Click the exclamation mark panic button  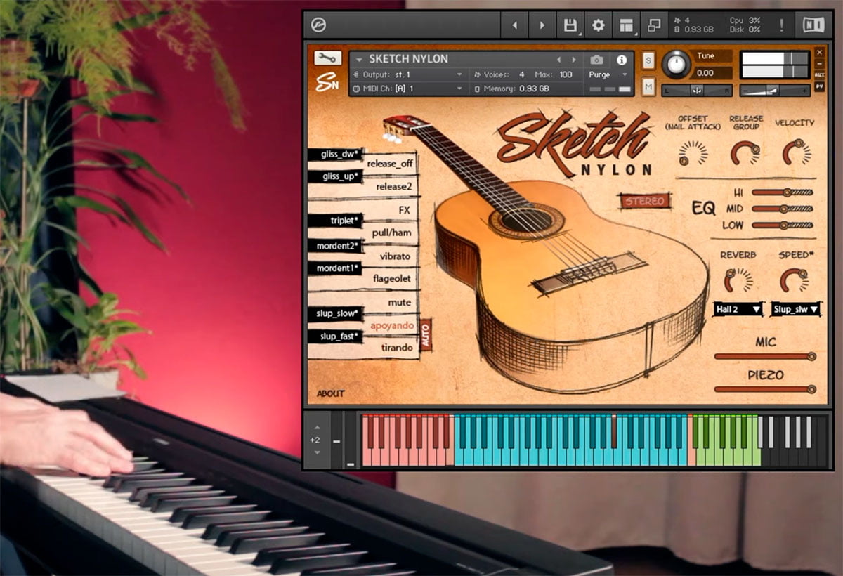point(781,25)
